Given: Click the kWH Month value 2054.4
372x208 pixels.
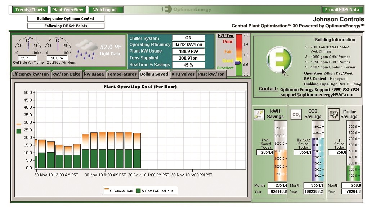Looking at the screenshot, I should coord(277,185).
